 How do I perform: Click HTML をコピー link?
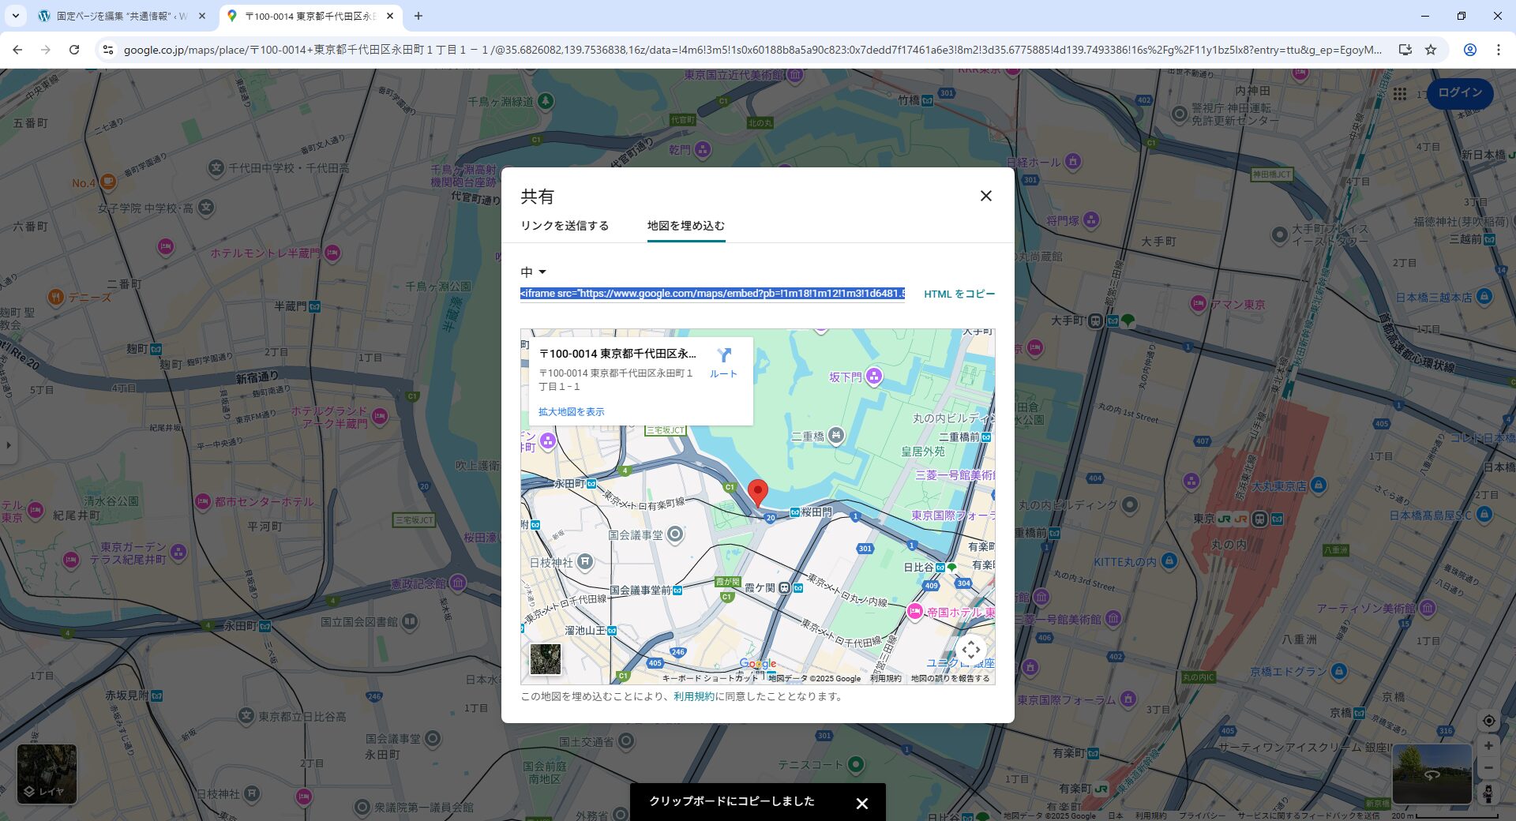coord(959,294)
